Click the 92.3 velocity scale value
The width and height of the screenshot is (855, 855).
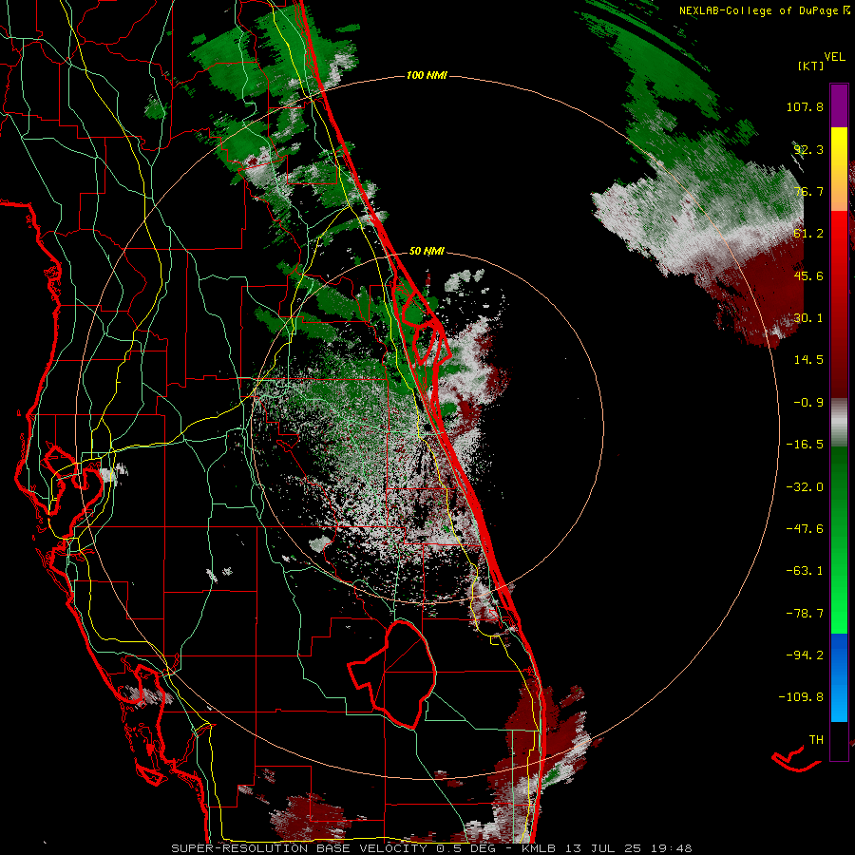[808, 149]
